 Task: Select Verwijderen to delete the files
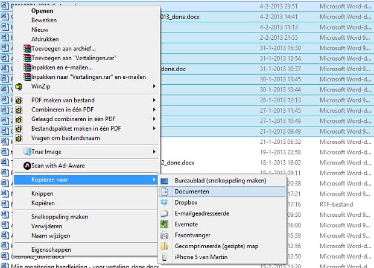47,226
